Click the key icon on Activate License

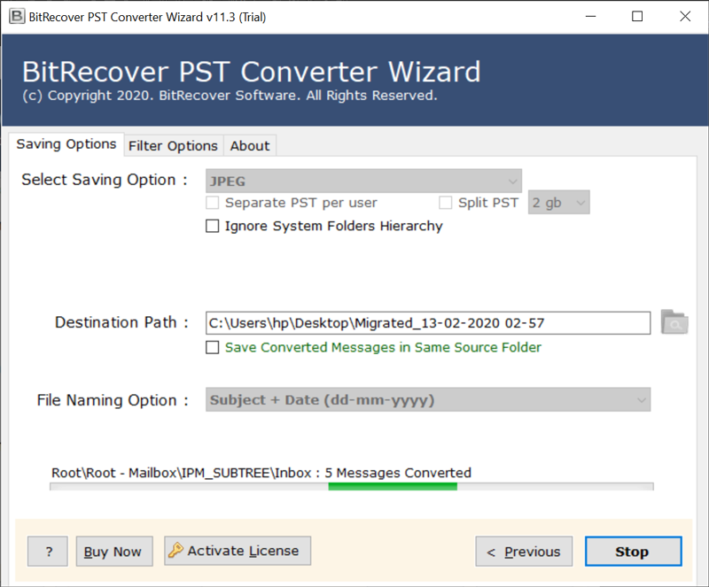pyautogui.click(x=175, y=550)
